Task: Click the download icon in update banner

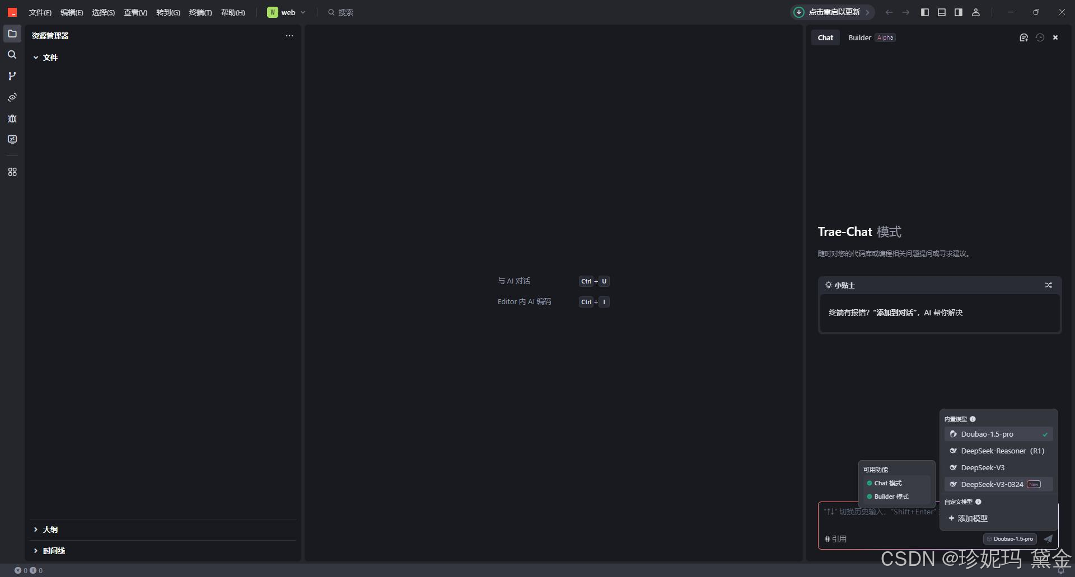Action: (799, 12)
